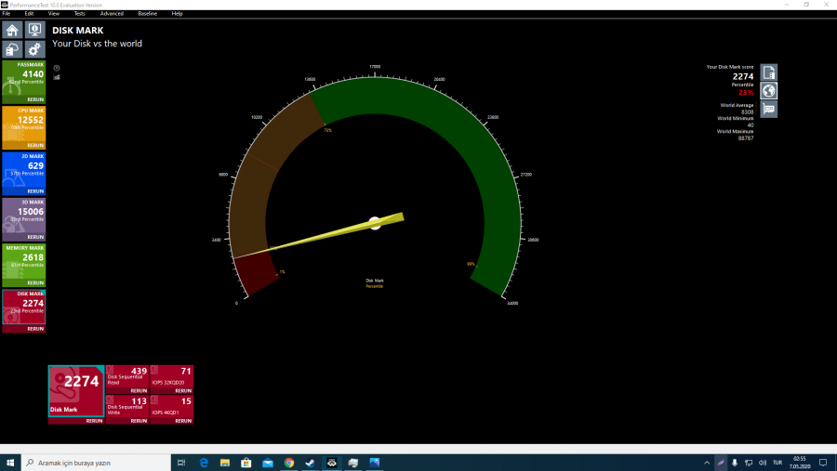The width and height of the screenshot is (837, 471).
Task: Open the baseline cloud database icon
Action: pos(12,49)
